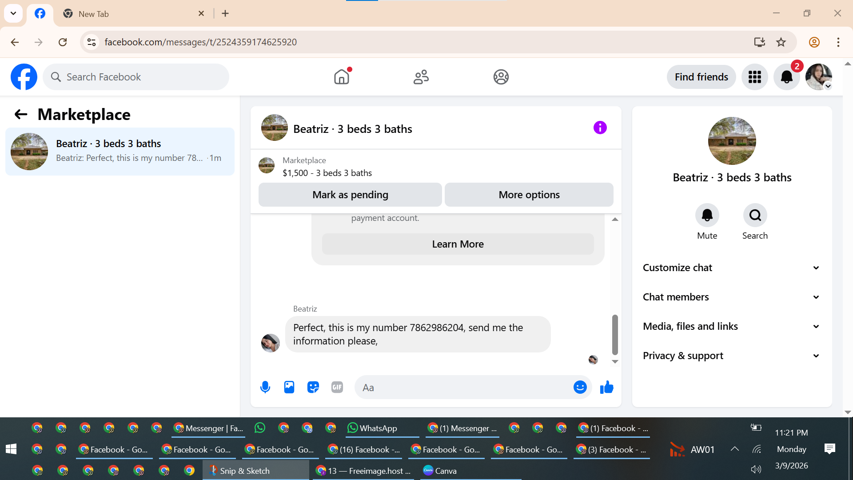Send a thumbs-up like

pyautogui.click(x=606, y=388)
